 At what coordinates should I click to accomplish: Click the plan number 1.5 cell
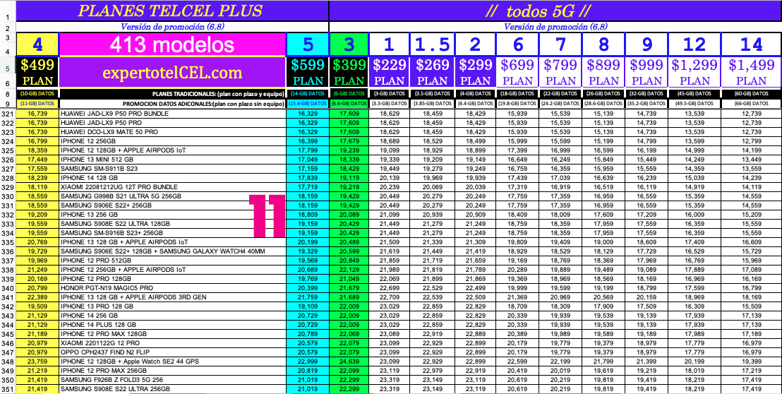click(x=432, y=45)
